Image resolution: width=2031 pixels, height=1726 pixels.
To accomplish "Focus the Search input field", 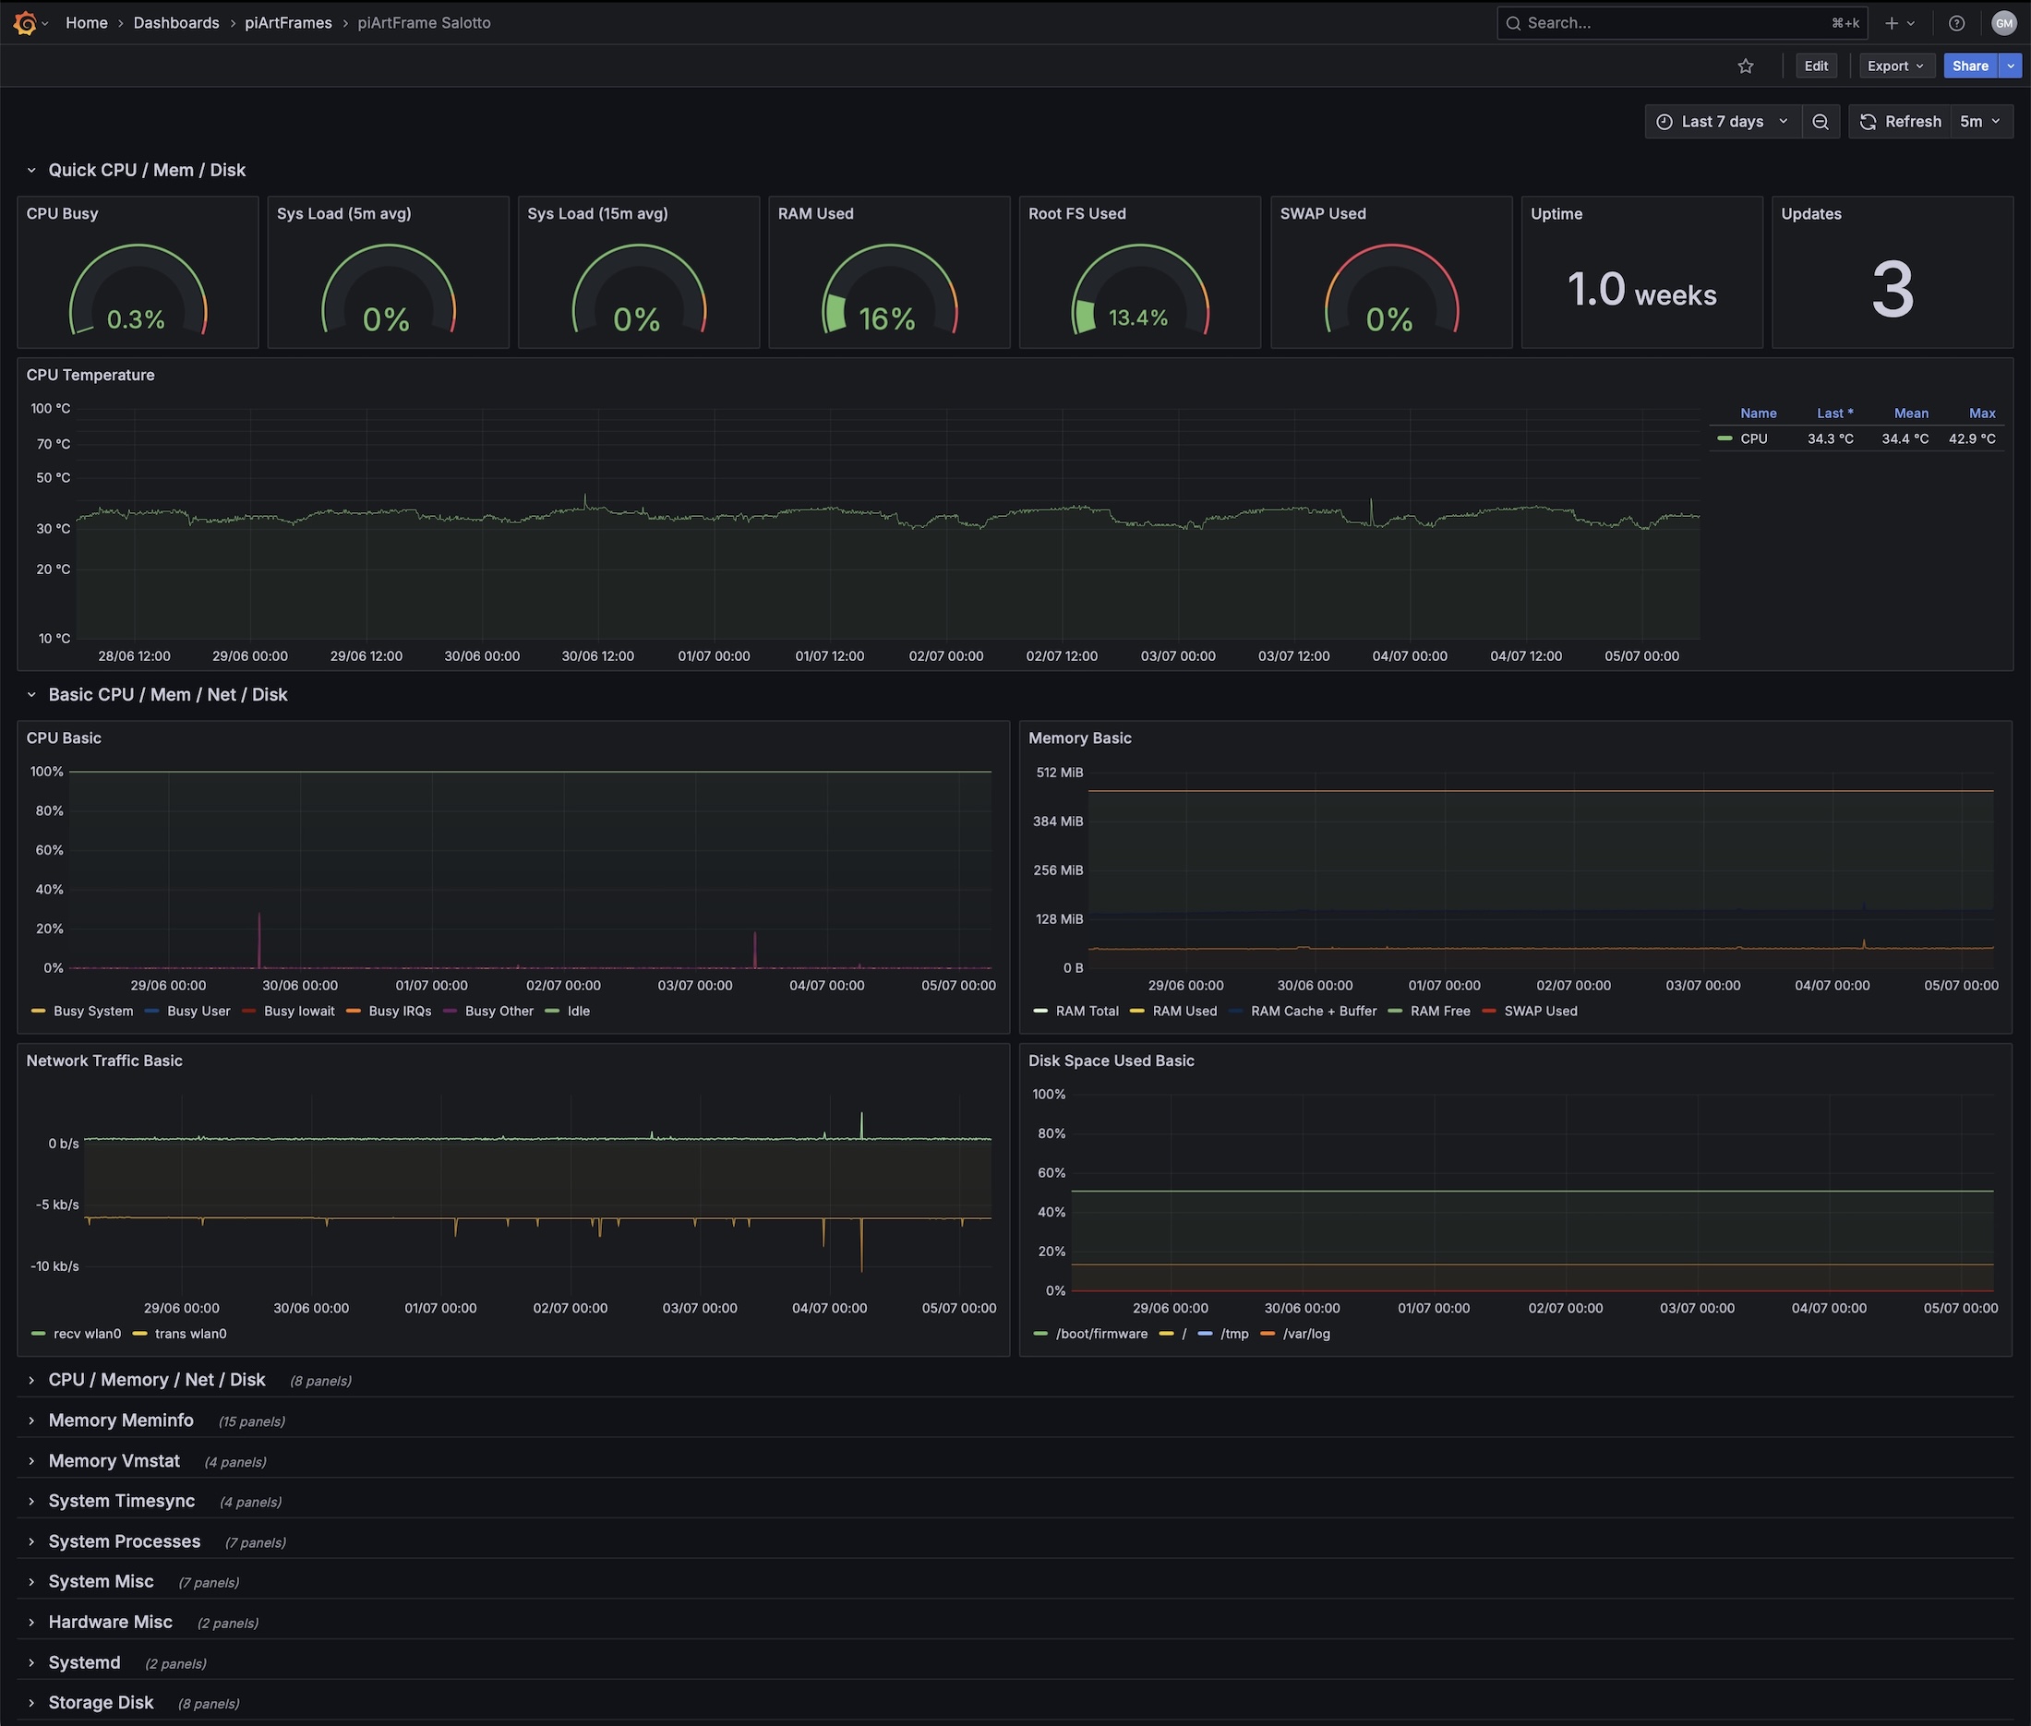I will 1681,23.
